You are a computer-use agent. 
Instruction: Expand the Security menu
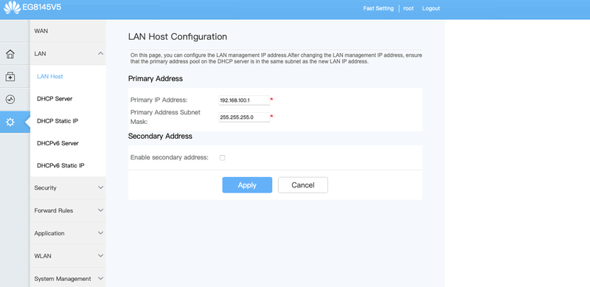68,187
